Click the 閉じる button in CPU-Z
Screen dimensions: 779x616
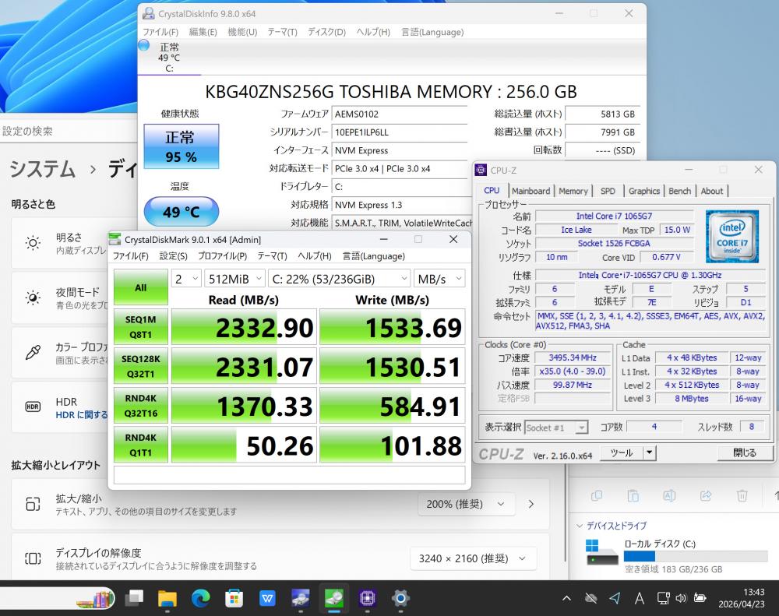(x=744, y=452)
